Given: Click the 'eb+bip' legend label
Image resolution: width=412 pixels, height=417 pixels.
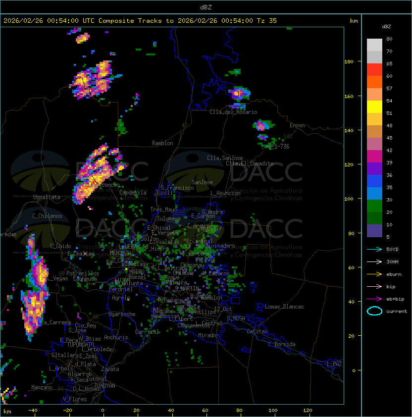Looking at the screenshot, I should (x=395, y=299).
